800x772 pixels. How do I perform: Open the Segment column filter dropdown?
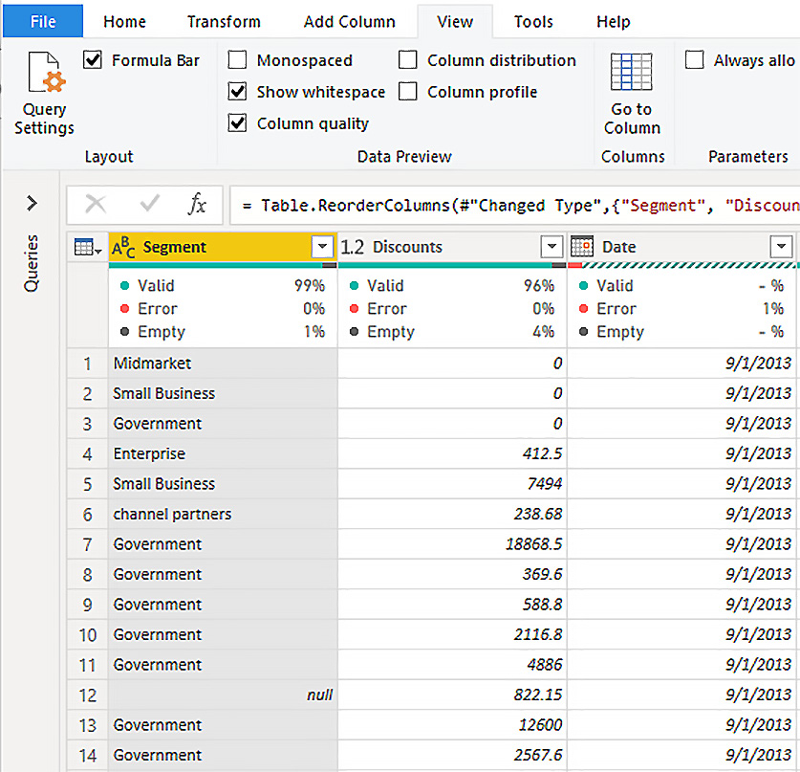click(322, 248)
